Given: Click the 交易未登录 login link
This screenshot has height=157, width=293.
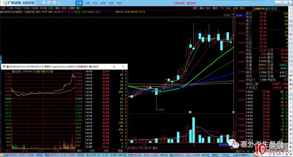Looking at the screenshot, I should (179, 3).
